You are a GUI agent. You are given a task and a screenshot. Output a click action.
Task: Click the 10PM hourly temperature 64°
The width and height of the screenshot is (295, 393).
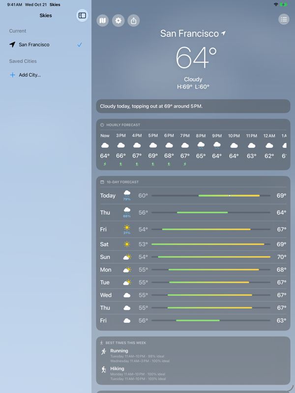pyautogui.click(x=234, y=156)
